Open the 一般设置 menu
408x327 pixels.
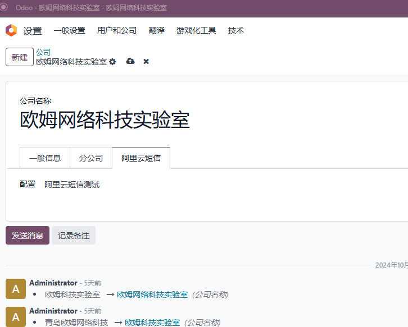click(70, 30)
